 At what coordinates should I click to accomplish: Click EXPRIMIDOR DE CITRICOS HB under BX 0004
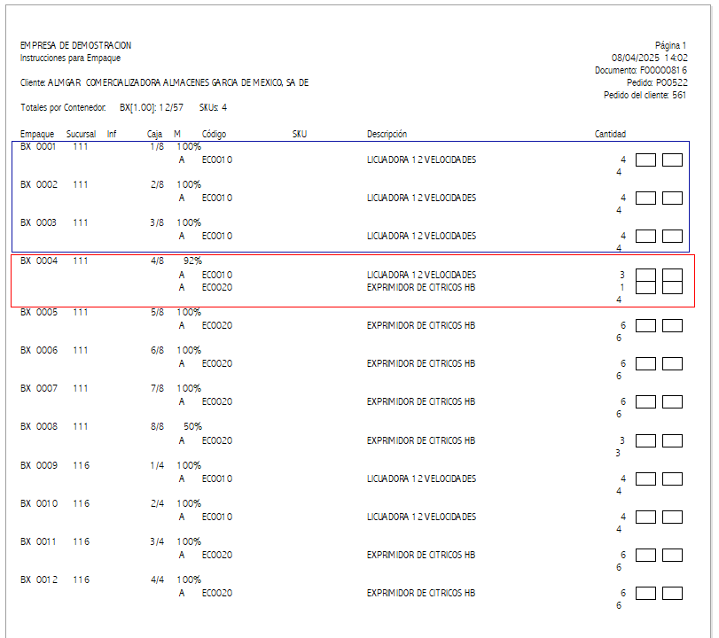click(x=421, y=287)
